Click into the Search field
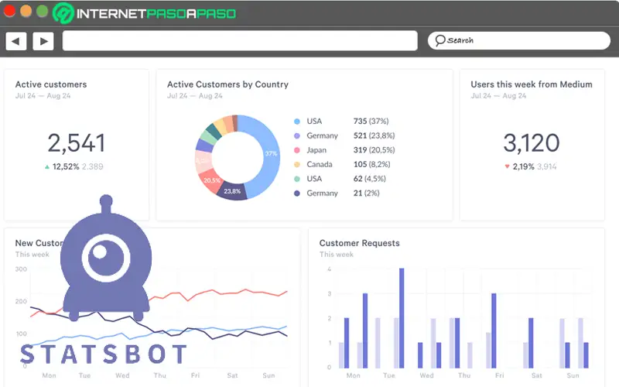 point(518,41)
